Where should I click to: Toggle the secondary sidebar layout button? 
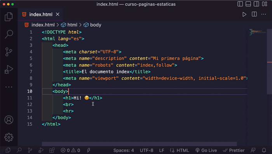tap(256, 4)
